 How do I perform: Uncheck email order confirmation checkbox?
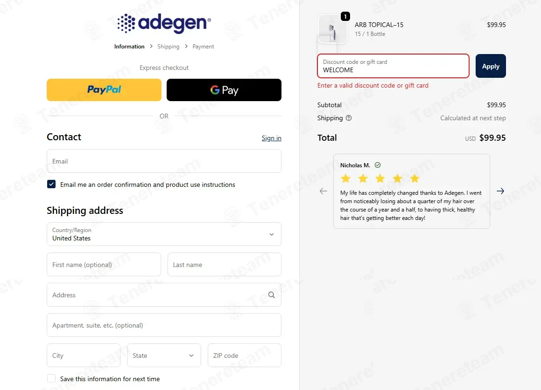tap(51, 185)
